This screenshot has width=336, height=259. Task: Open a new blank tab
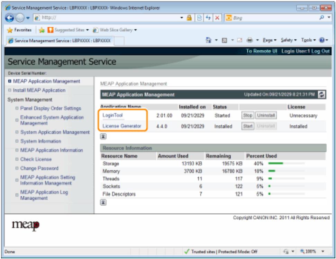[x=119, y=41]
